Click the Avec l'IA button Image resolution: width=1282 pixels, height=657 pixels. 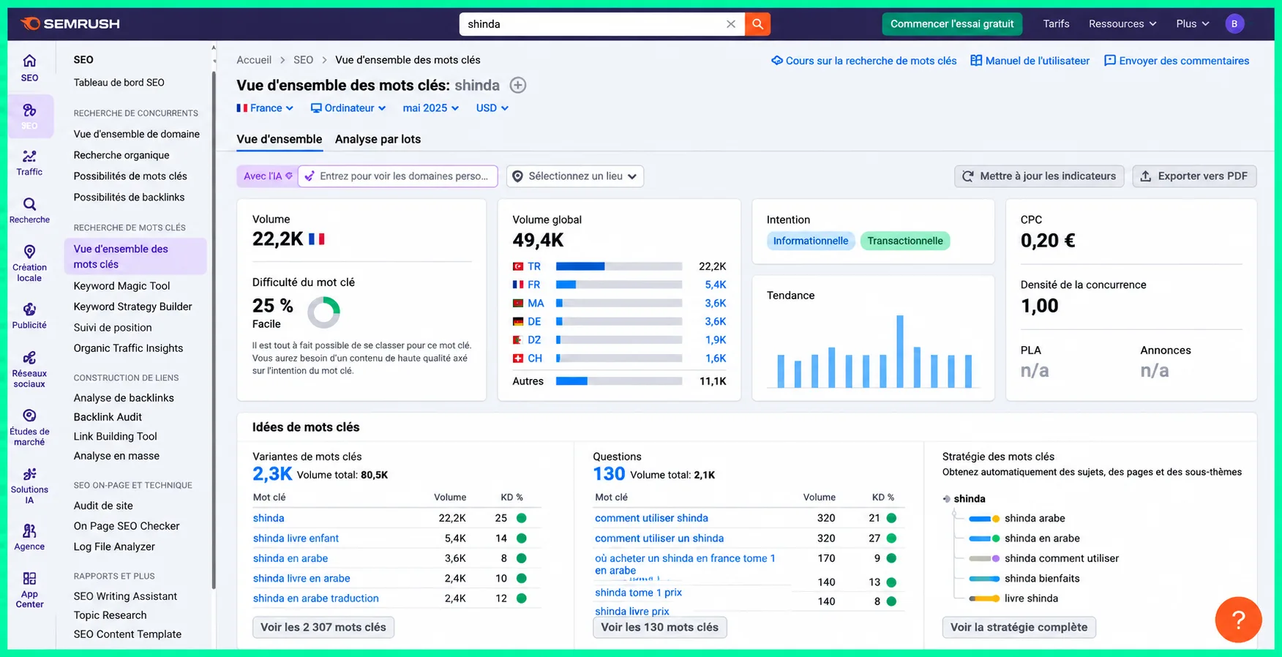pos(268,176)
